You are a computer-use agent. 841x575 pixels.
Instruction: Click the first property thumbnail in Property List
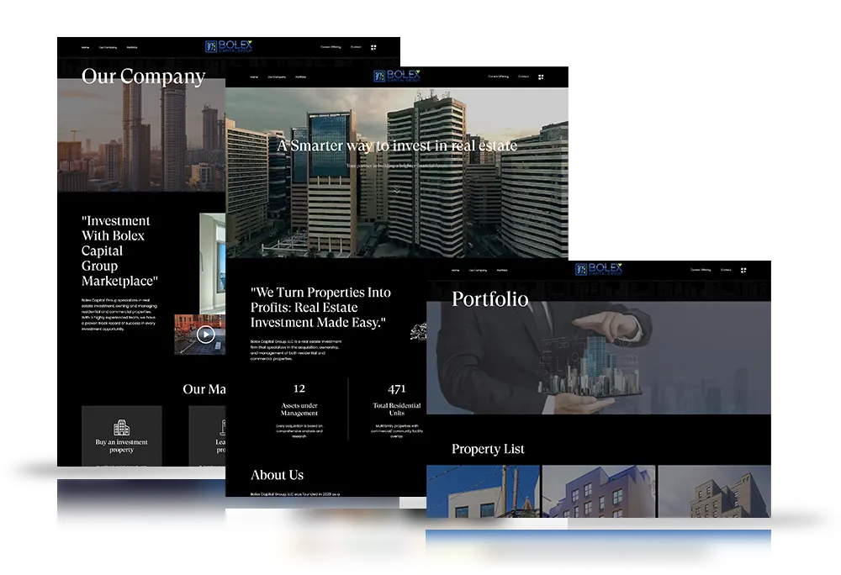(x=482, y=492)
